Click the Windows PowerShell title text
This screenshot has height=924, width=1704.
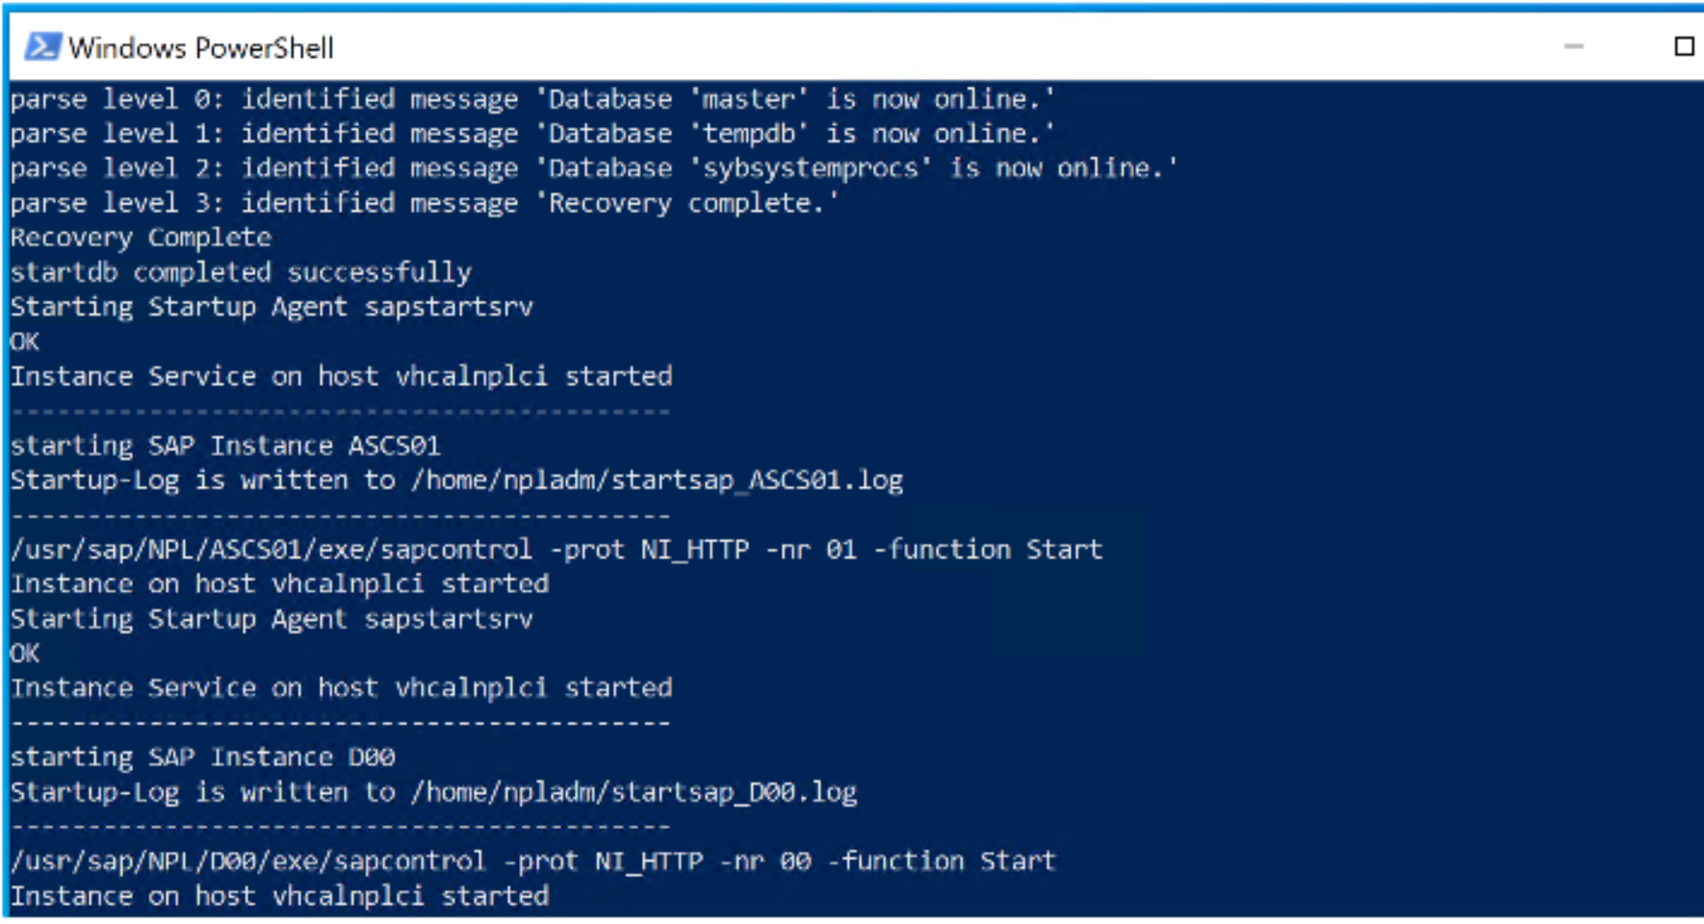click(201, 48)
